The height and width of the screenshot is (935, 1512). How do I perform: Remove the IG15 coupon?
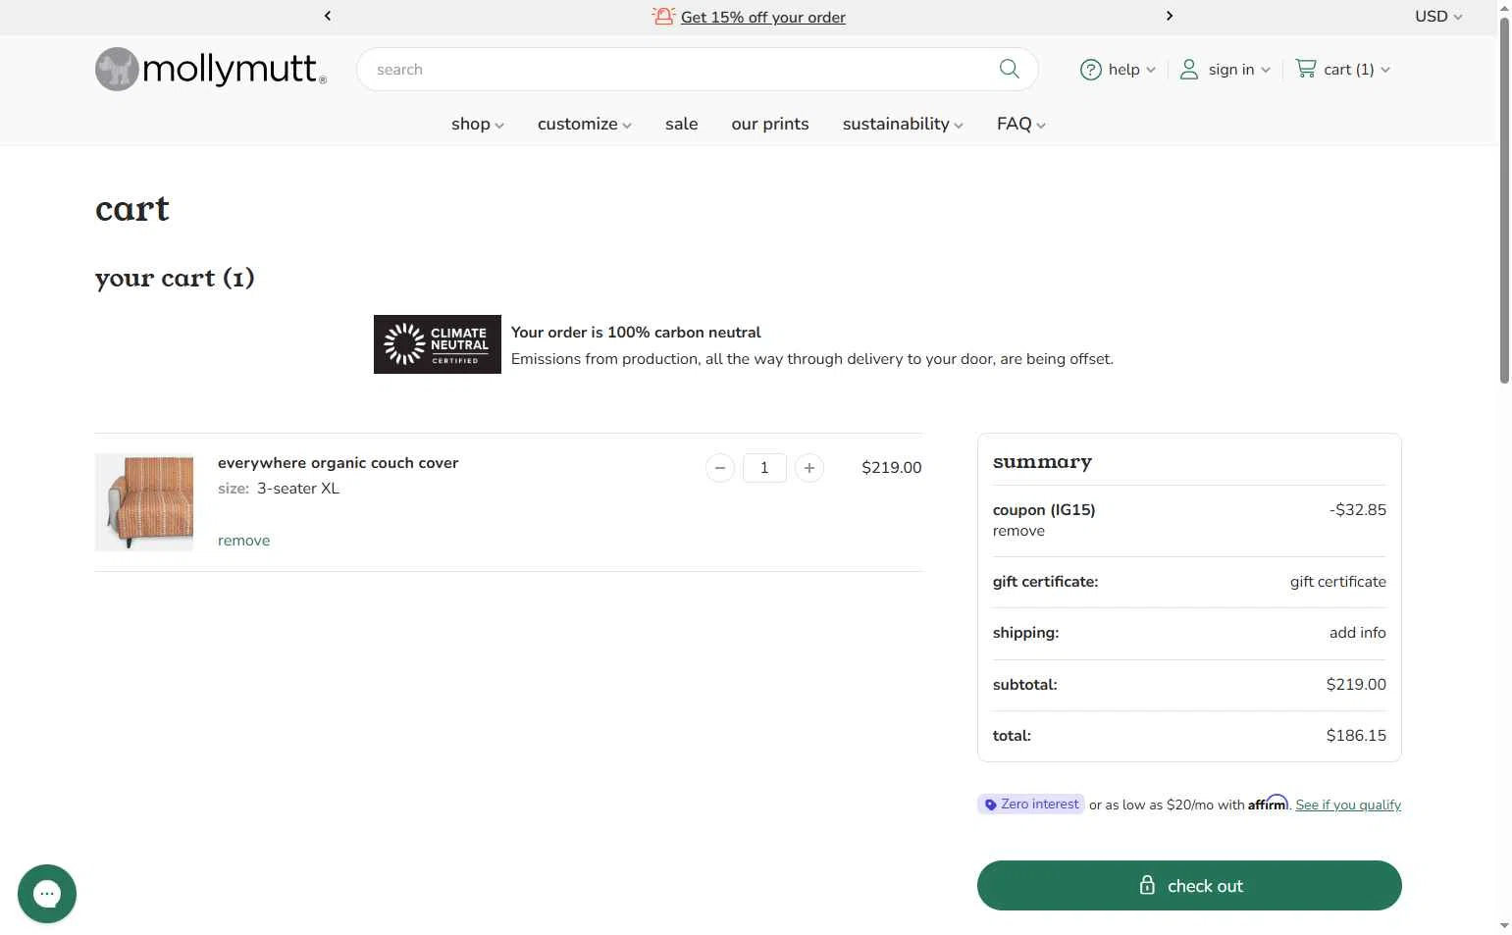1018,531
